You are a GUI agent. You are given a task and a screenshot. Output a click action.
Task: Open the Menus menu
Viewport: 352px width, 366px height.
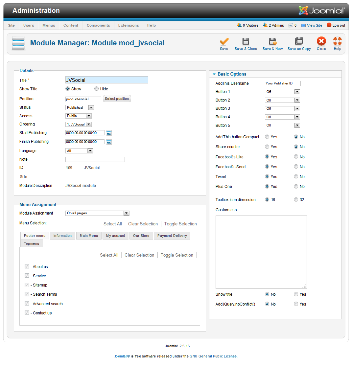point(49,25)
